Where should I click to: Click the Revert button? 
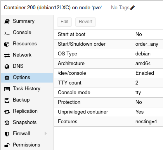(85, 22)
